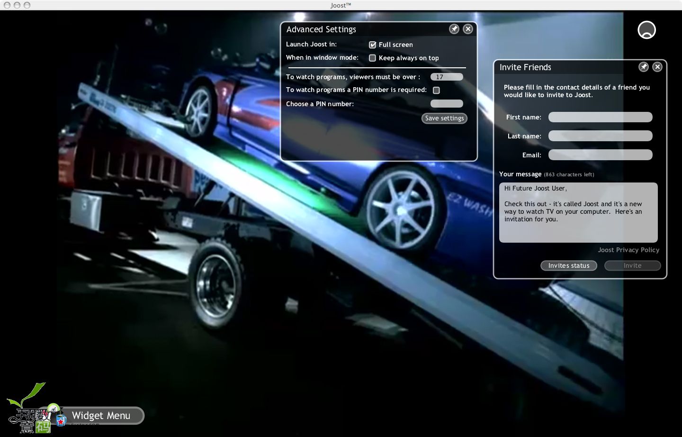Enable Keep always on top
Screen dimensions: 682x437
[372, 58]
